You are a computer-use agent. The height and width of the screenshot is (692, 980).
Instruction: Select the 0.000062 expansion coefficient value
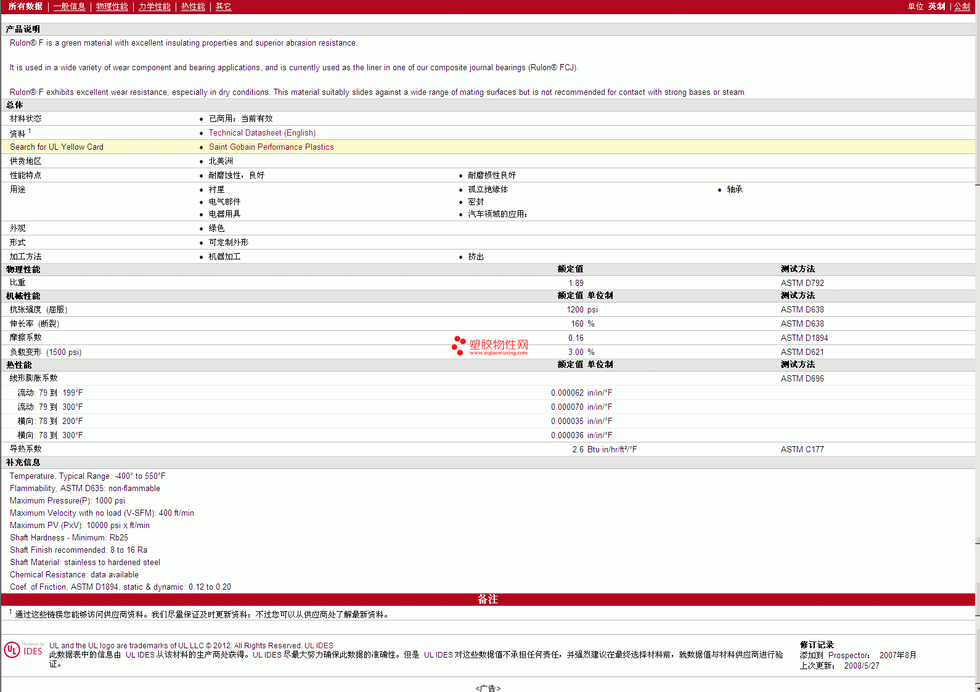[x=567, y=393]
